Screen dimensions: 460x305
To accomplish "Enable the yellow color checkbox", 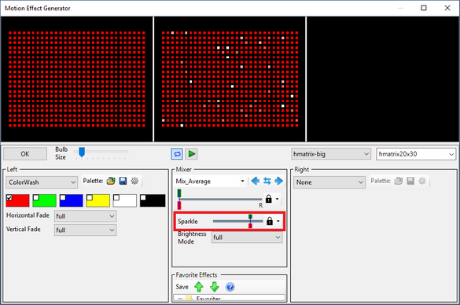I will (90, 197).
